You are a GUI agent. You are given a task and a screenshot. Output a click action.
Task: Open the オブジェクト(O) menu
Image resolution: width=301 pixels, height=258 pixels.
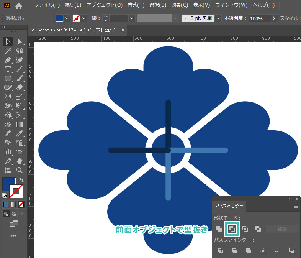104,5
